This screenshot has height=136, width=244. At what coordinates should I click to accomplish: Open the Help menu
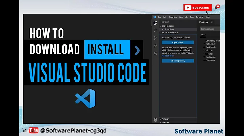207,17
